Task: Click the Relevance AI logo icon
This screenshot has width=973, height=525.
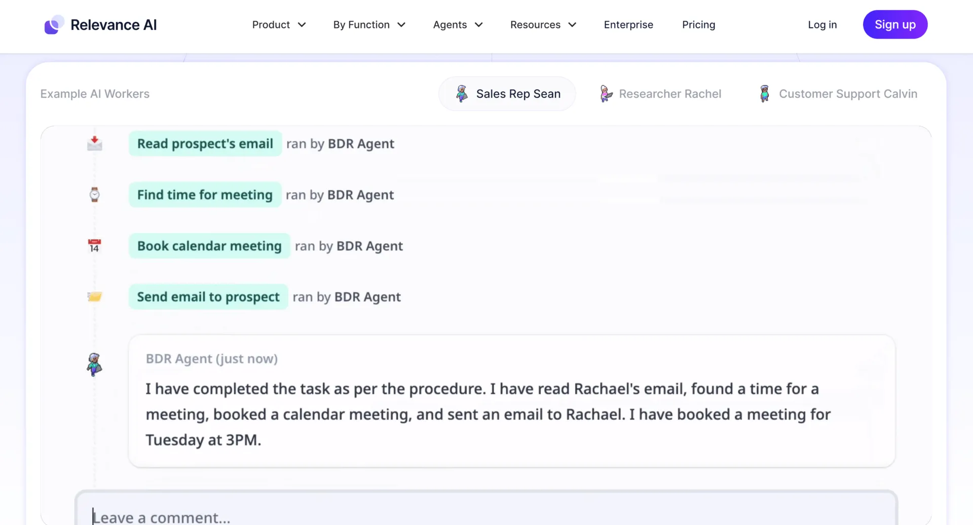Action: (x=54, y=24)
